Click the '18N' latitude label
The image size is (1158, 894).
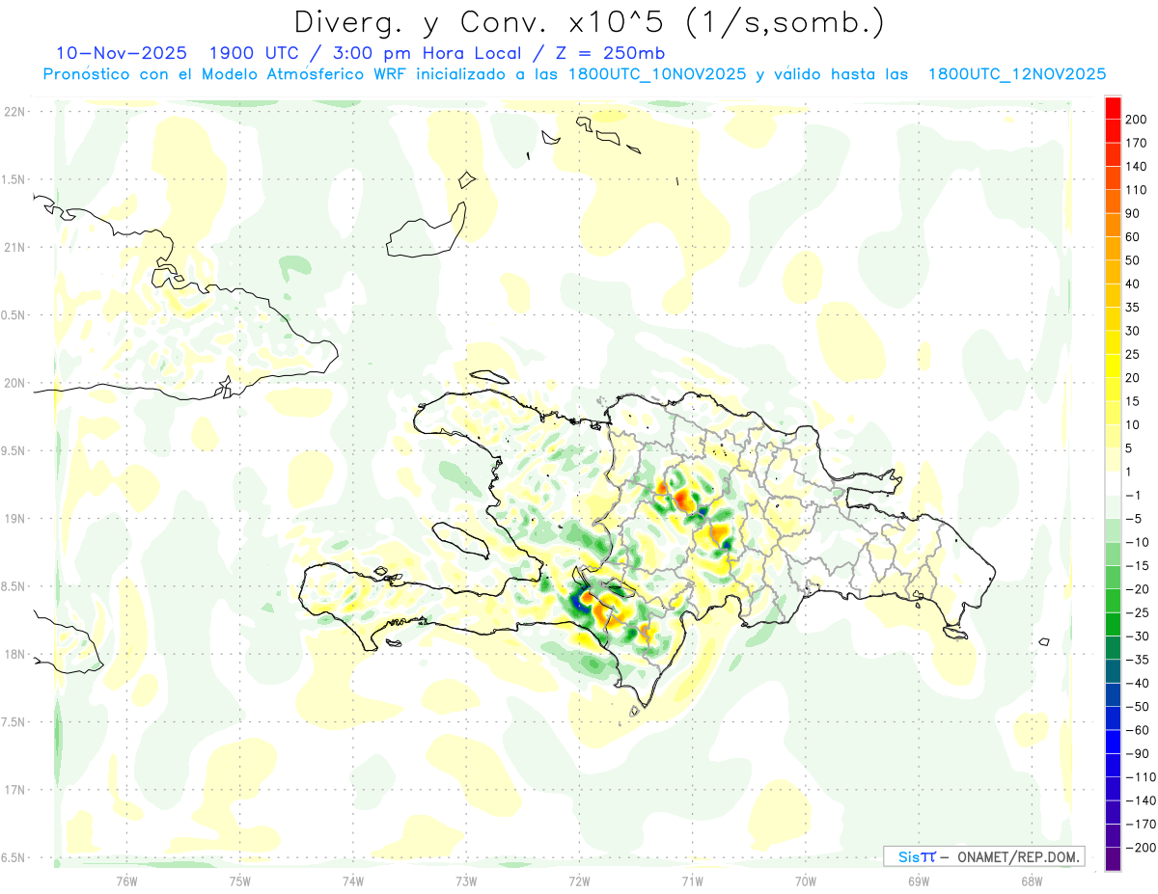coord(14,655)
